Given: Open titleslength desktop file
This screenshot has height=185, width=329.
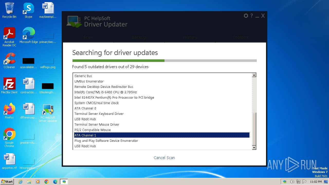Looking at the screenshot, I should [48, 88].
